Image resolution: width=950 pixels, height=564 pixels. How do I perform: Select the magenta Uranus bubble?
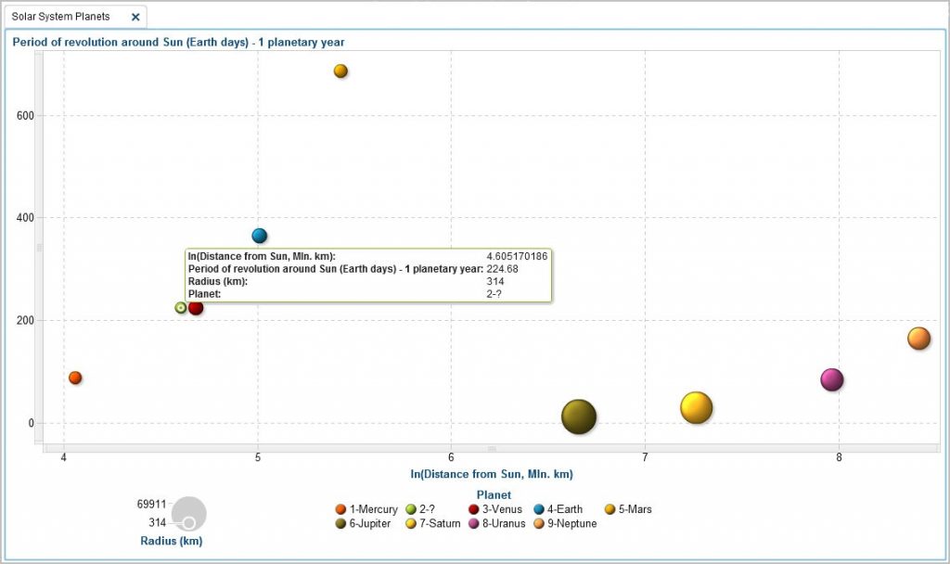point(831,379)
